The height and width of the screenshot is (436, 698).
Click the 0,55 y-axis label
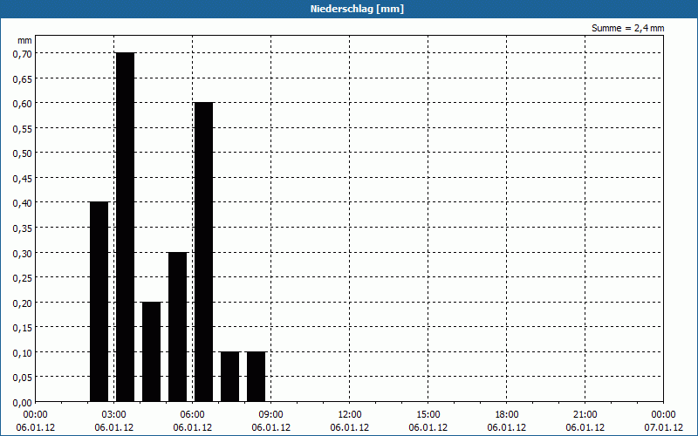click(x=23, y=128)
